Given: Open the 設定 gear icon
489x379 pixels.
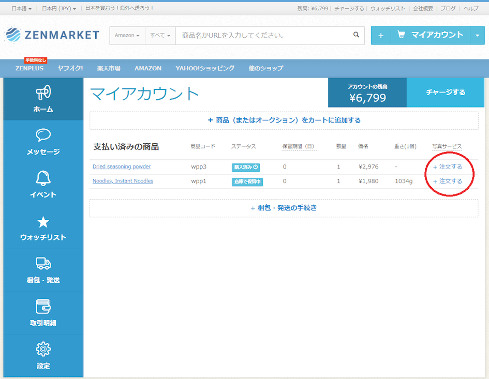Looking at the screenshot, I should click(x=43, y=349).
